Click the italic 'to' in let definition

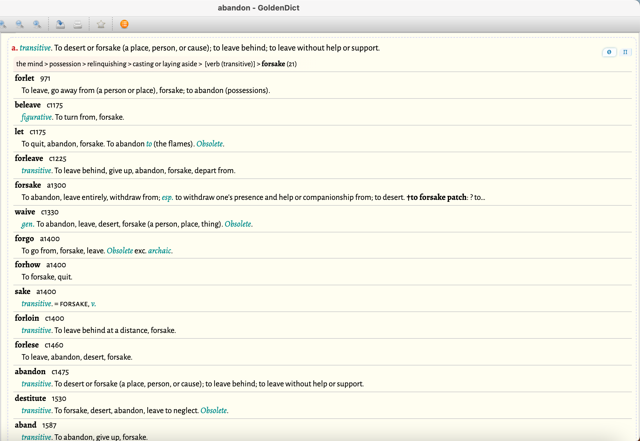[x=149, y=144]
